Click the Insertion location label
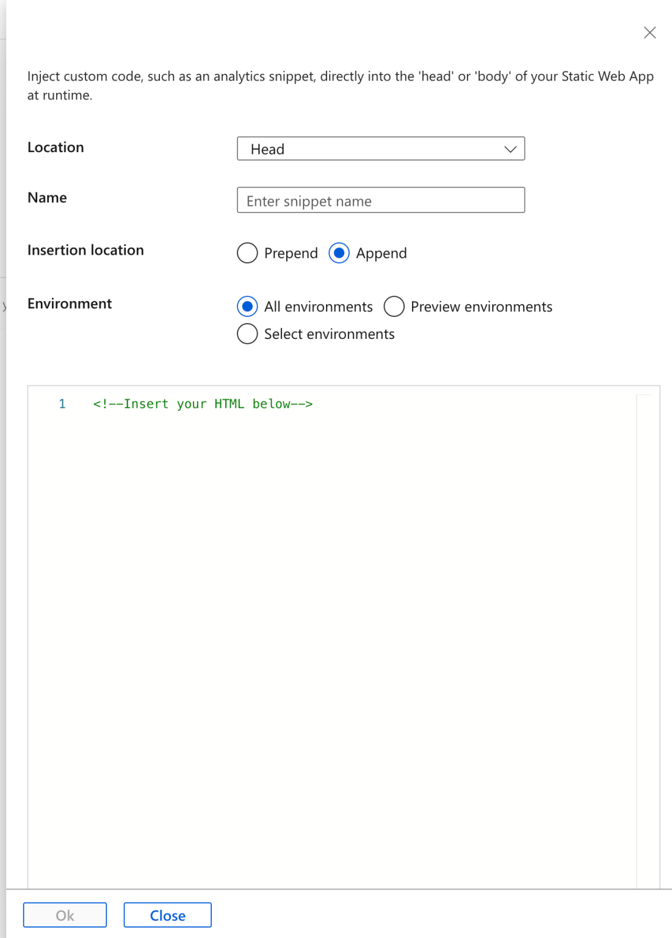The height and width of the screenshot is (938, 672). coord(85,250)
